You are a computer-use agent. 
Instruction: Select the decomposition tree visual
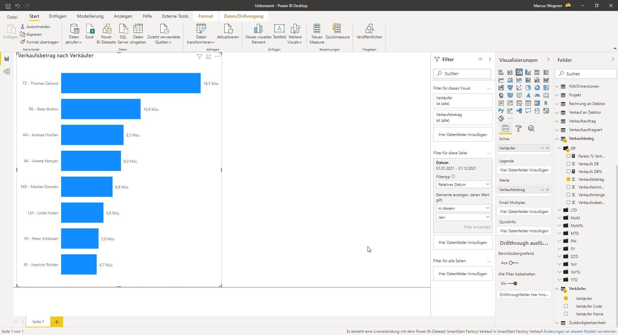[519, 111]
